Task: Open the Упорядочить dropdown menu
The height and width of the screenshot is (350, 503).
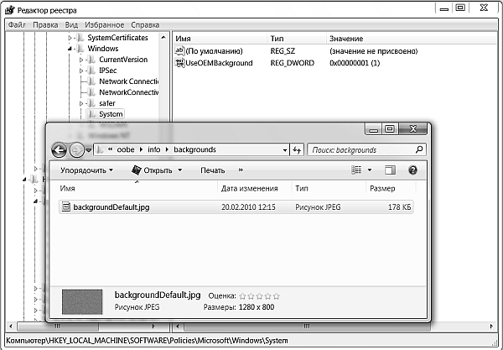Action: (x=87, y=170)
